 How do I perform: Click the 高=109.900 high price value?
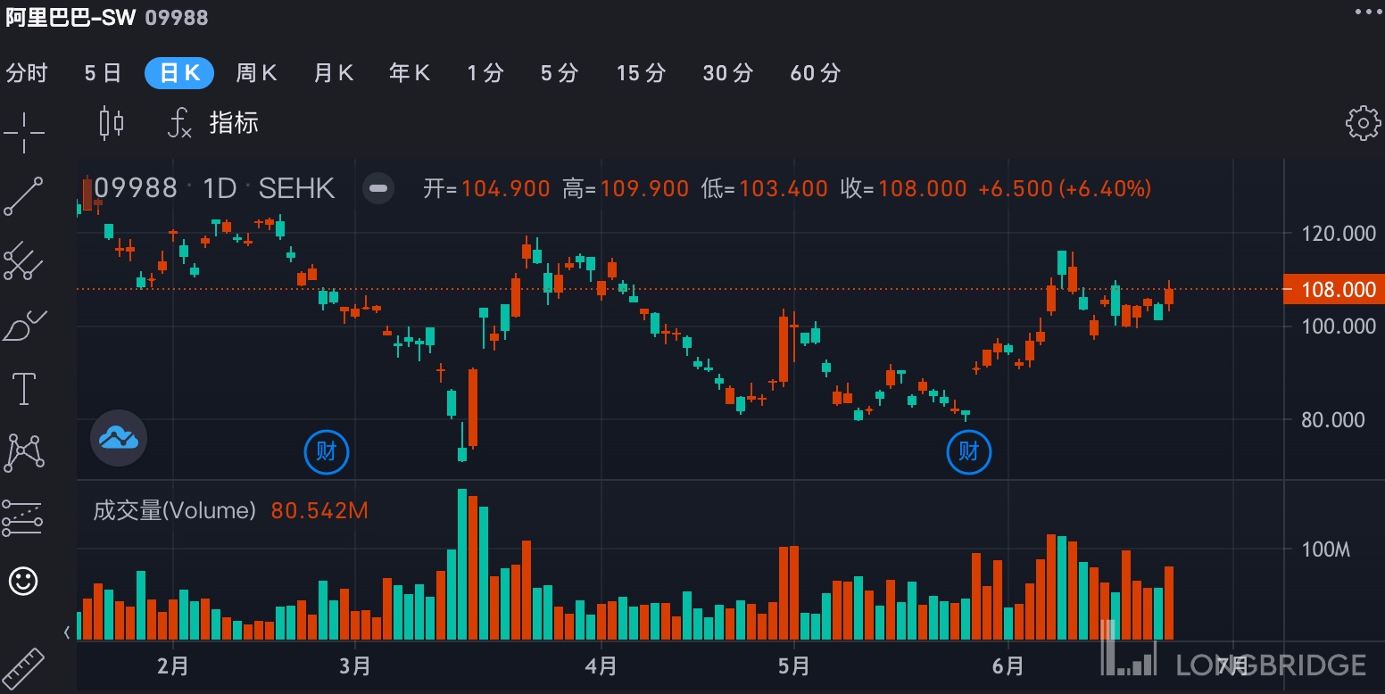coord(626,188)
